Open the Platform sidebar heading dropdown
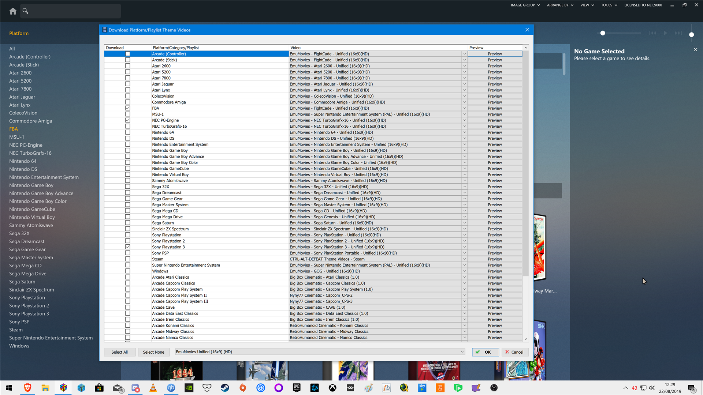Viewport: 703px width, 395px height. coord(19,33)
